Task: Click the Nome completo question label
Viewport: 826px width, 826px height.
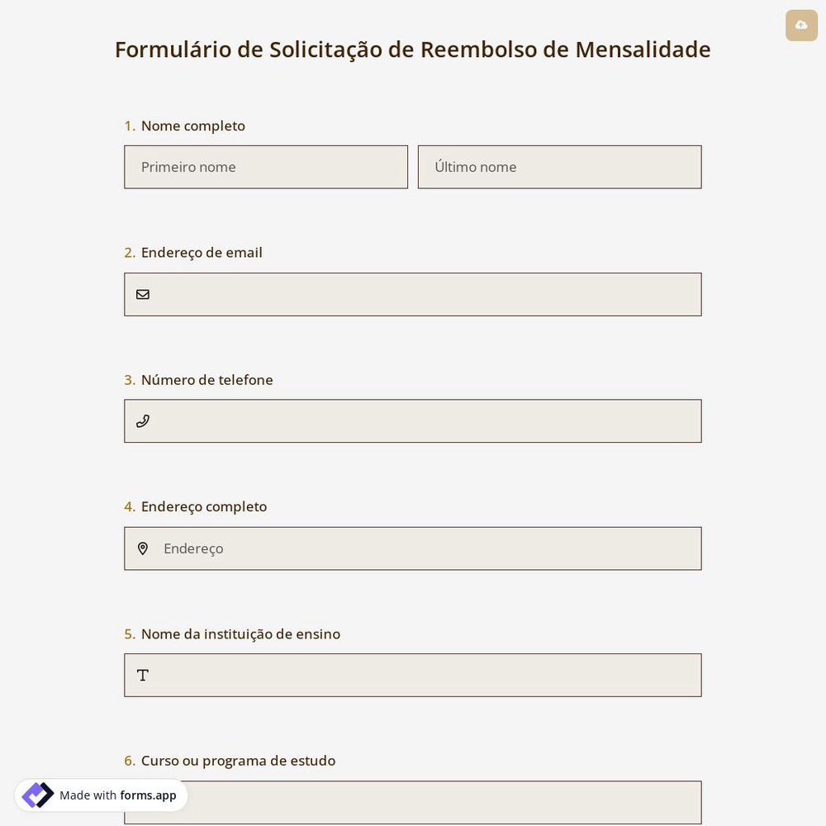Action: [192, 126]
